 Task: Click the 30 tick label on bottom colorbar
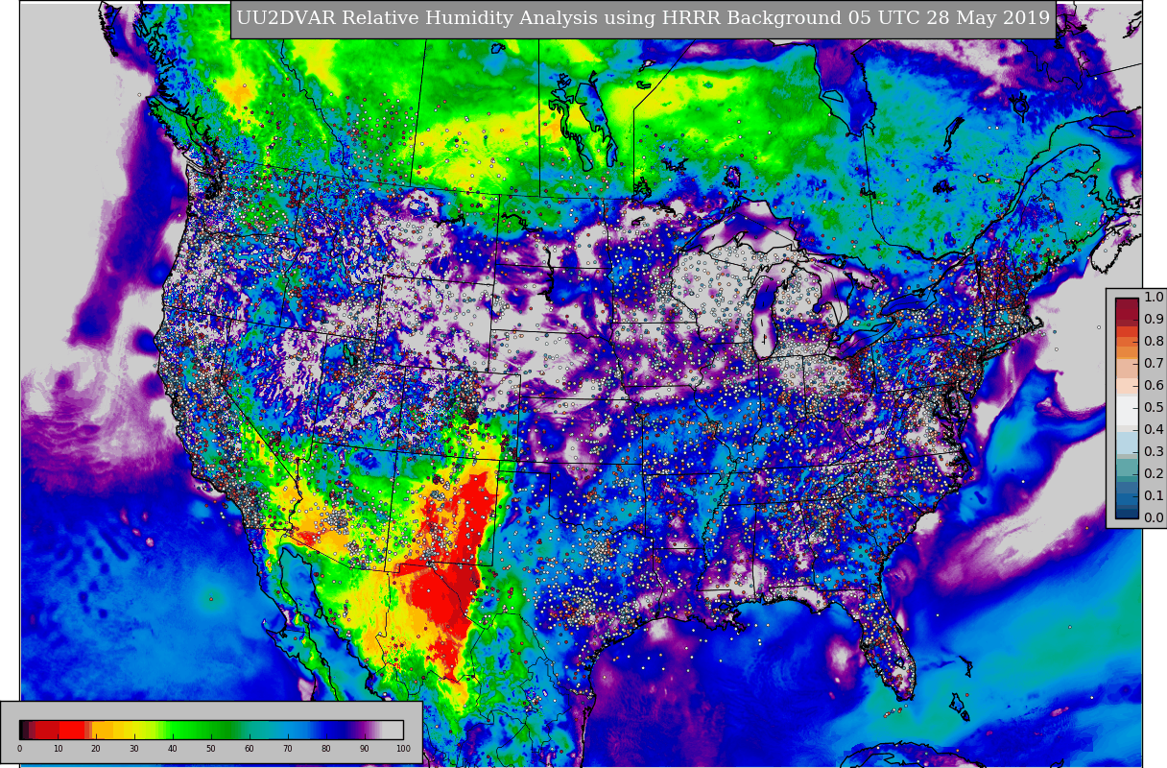pyautogui.click(x=134, y=749)
